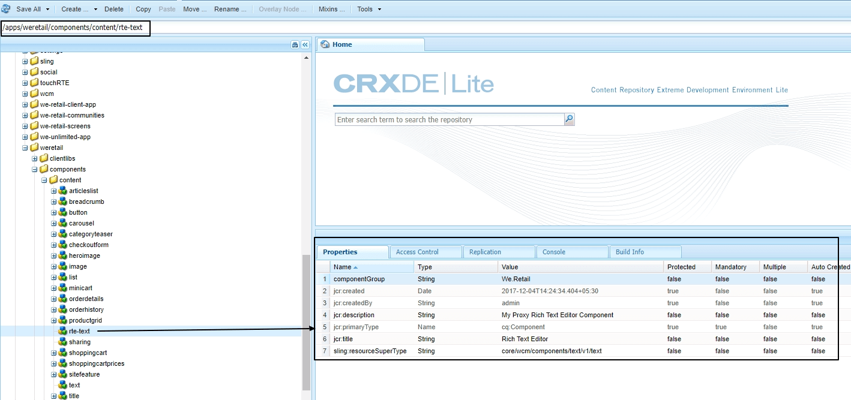Select the breadcrumb component icon

point(62,201)
